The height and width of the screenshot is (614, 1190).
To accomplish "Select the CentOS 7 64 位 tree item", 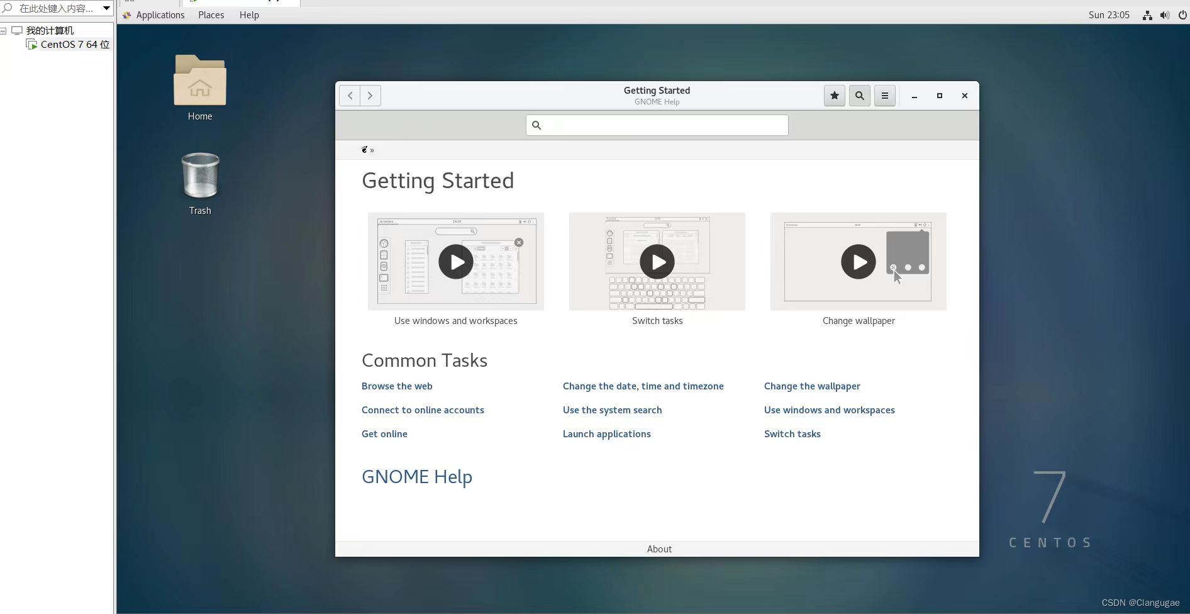I will [x=75, y=44].
